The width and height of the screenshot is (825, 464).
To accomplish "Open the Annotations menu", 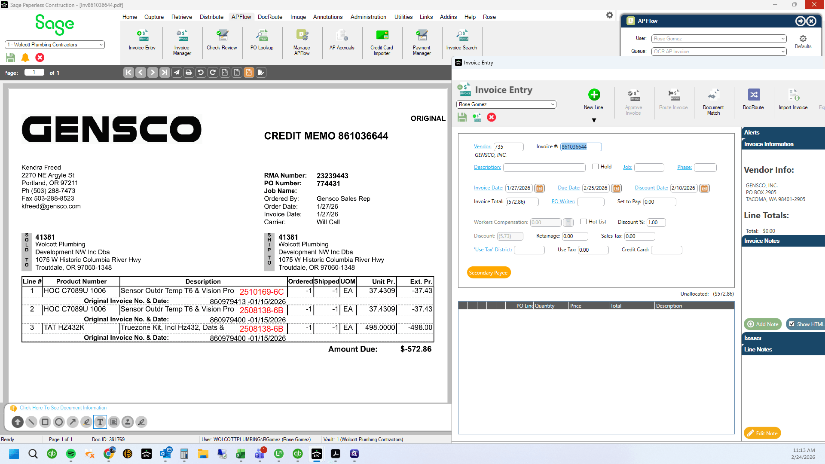I will 328,17.
